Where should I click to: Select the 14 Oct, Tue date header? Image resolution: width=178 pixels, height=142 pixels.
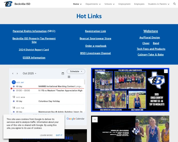[18, 108]
